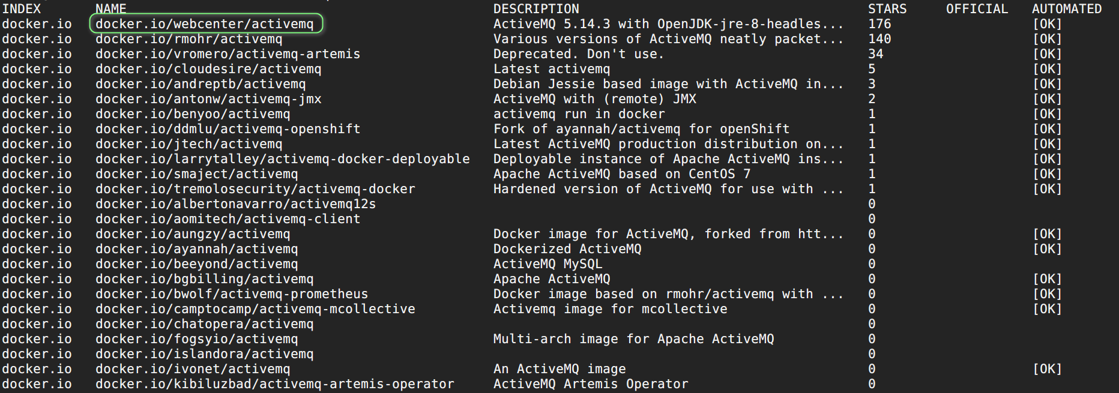Click the [OK] flag in bgbilling/activemq row

[1048, 279]
